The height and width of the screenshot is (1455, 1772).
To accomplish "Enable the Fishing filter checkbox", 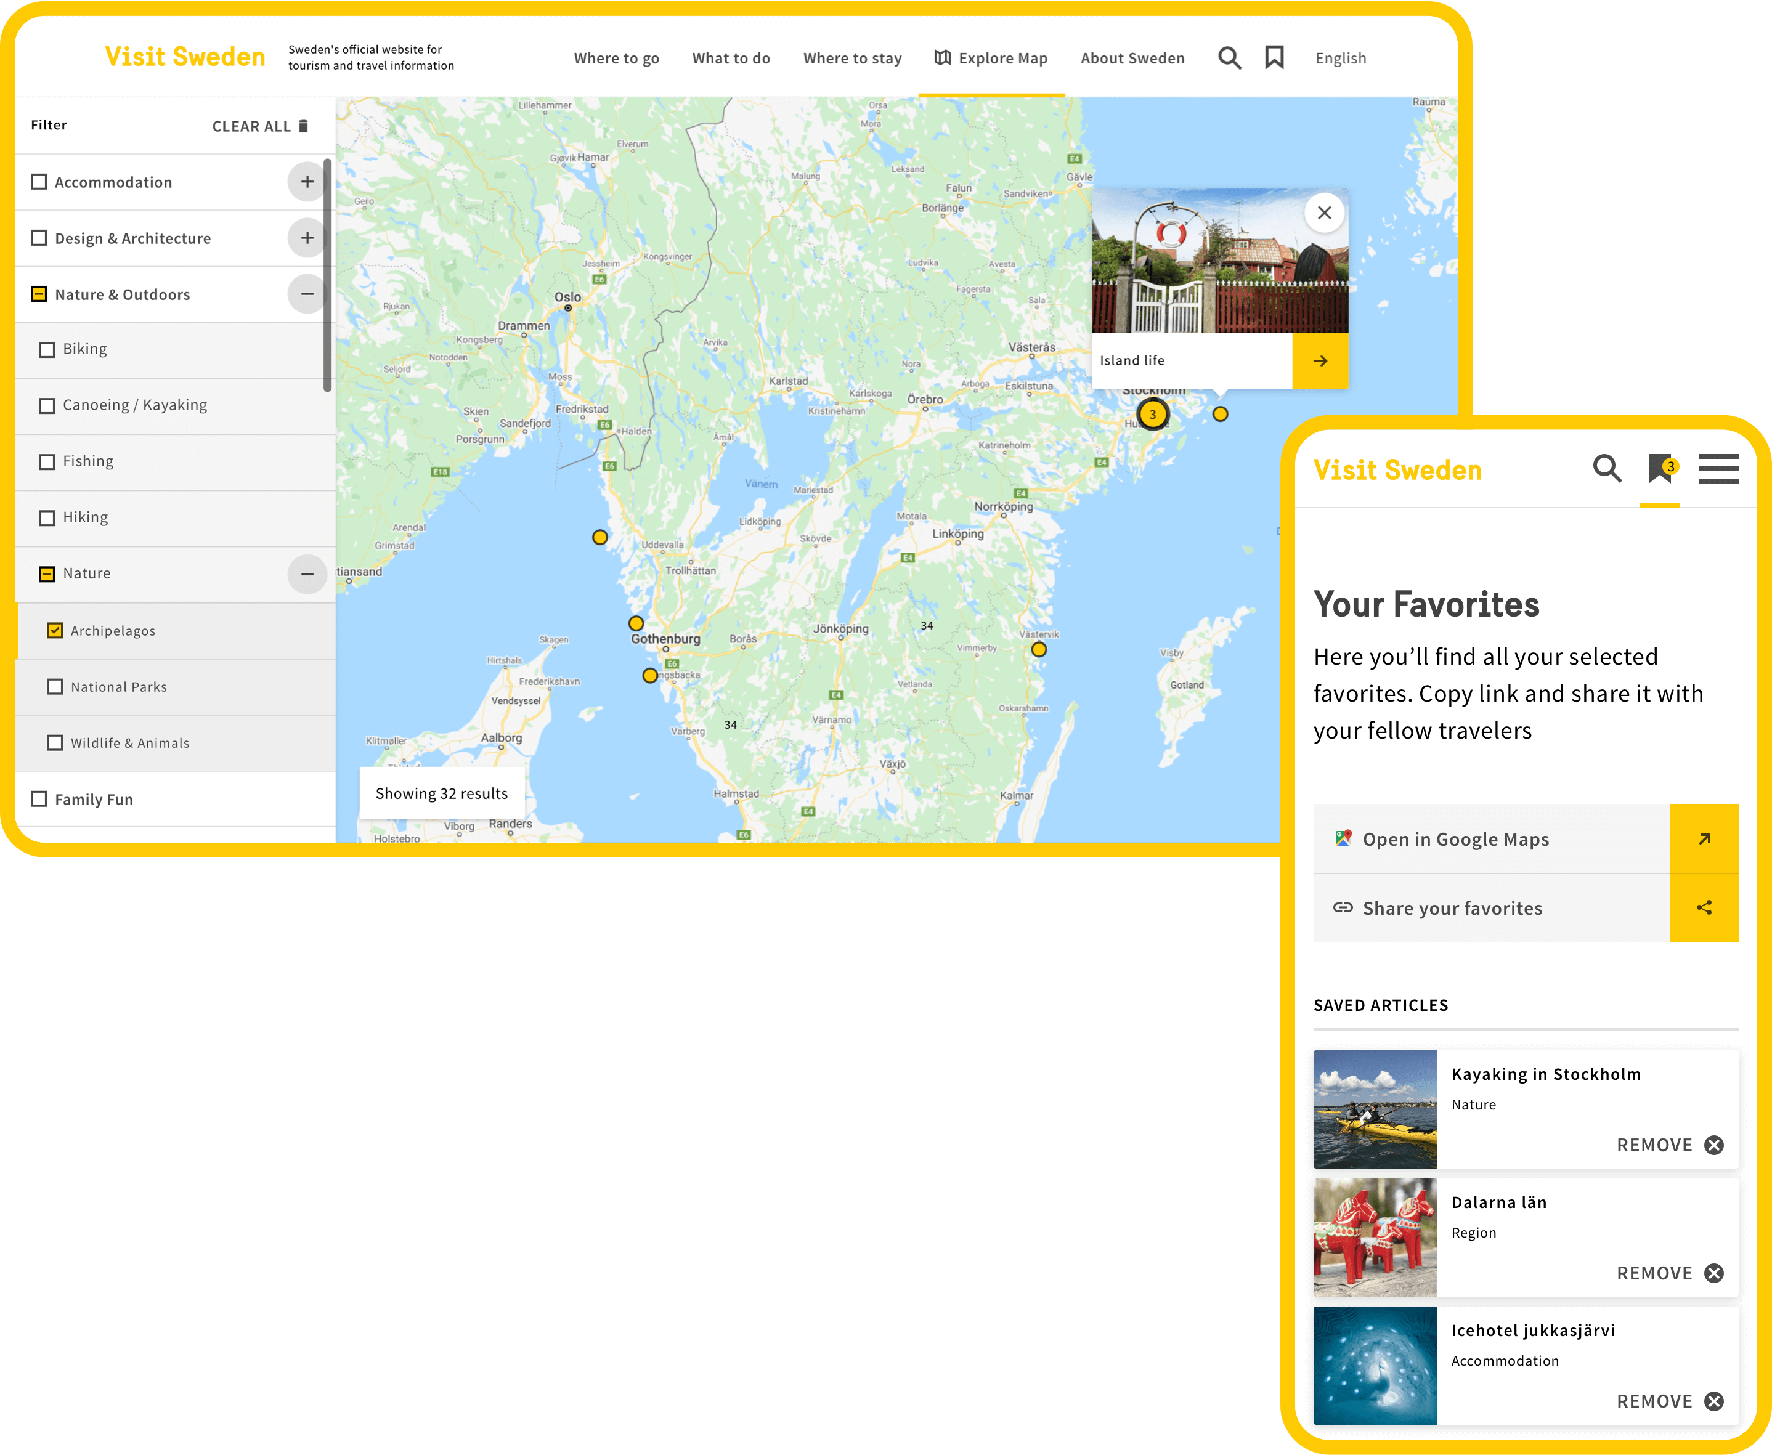I will (x=47, y=462).
